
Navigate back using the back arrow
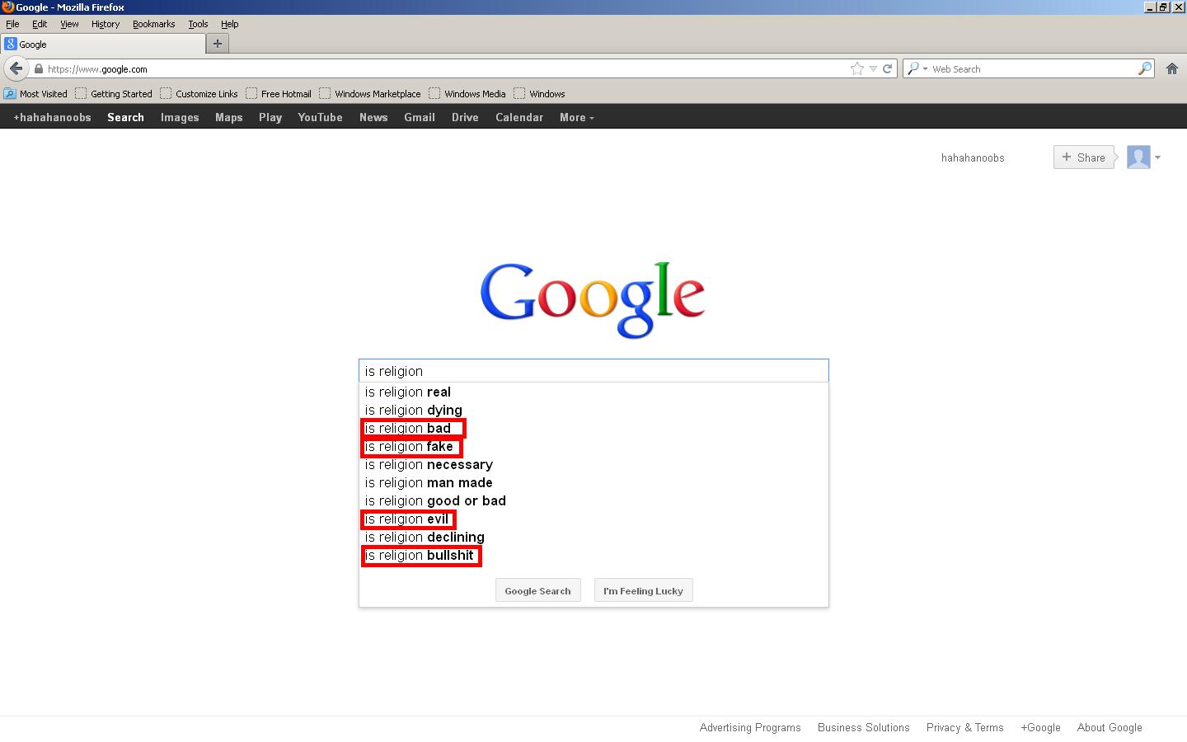(x=16, y=68)
